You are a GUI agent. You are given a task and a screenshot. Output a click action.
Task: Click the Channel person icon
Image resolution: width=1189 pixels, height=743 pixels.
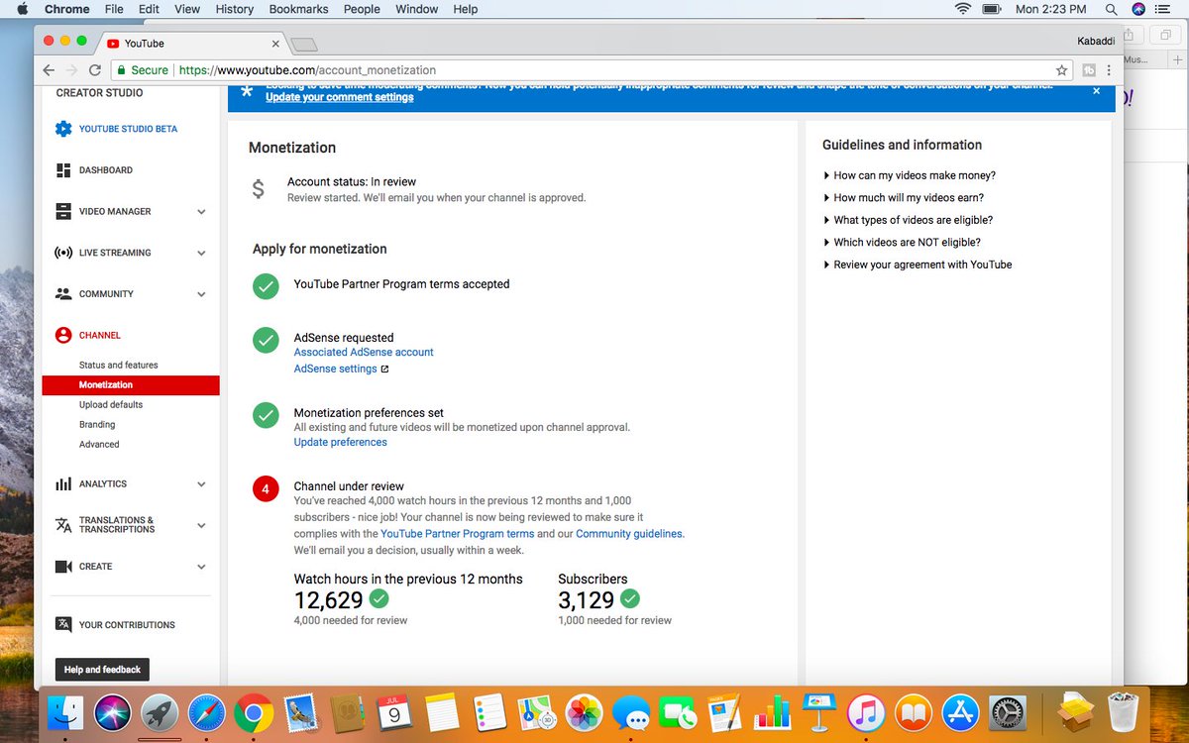(x=63, y=335)
